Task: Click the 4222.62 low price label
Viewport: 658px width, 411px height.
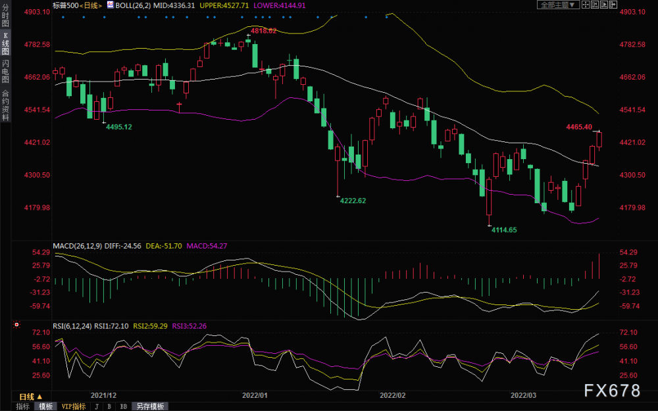Action: click(x=353, y=201)
